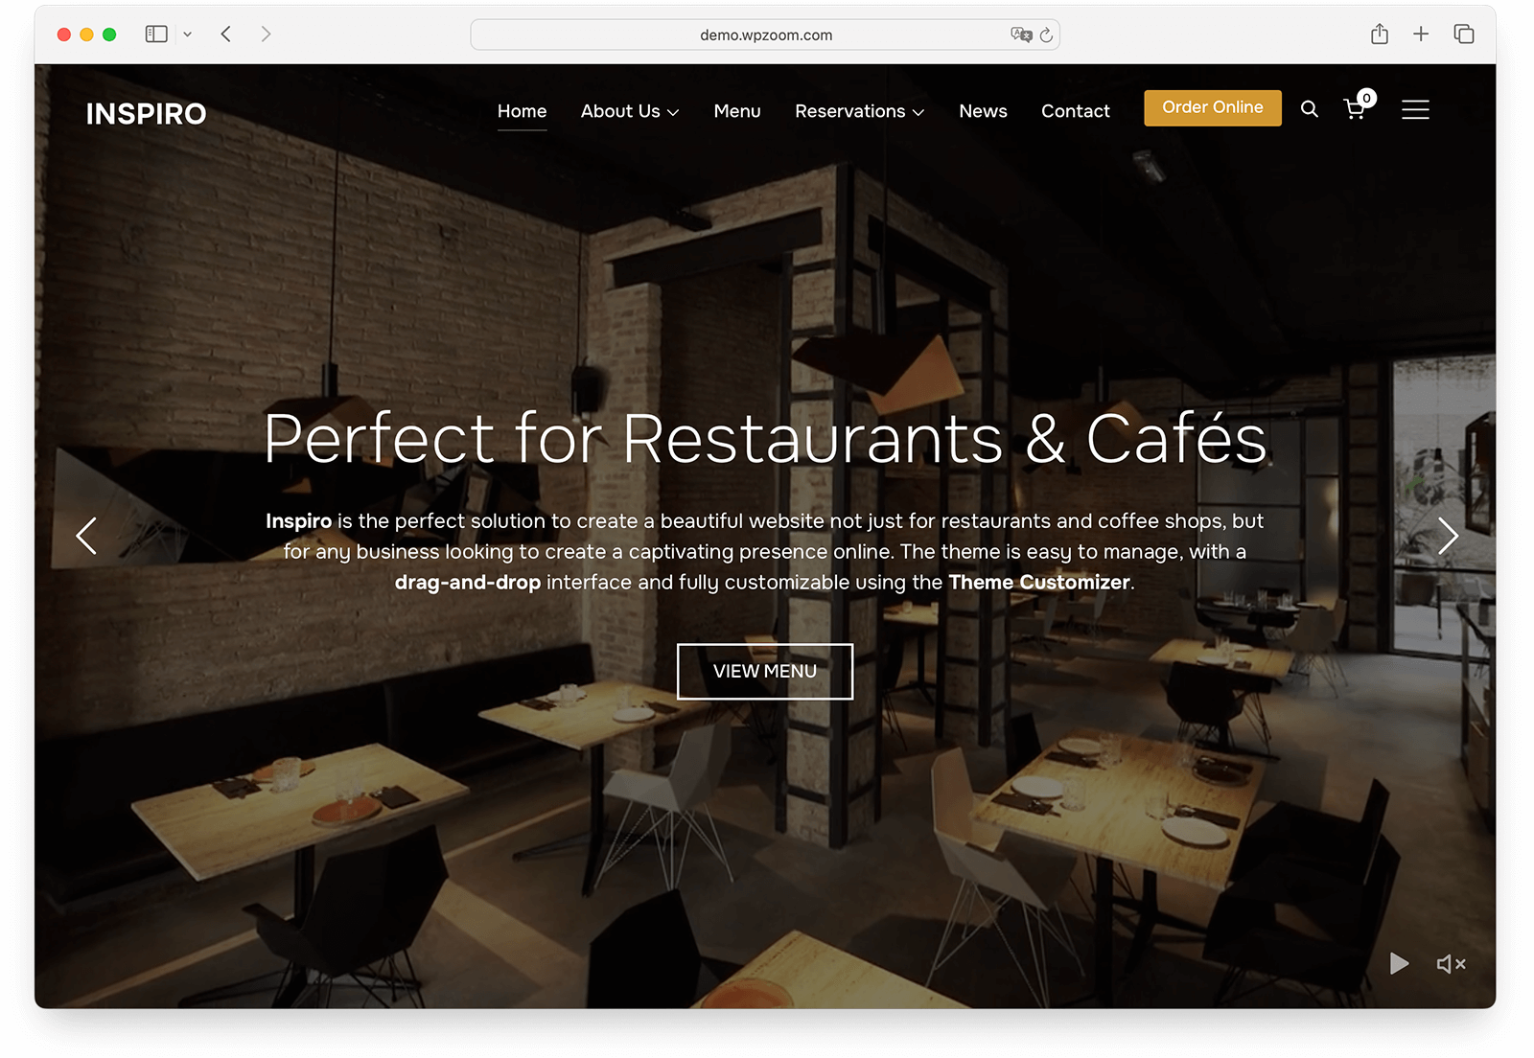Play the hero background video
This screenshot has height=1058, width=1534.
coord(1399,963)
